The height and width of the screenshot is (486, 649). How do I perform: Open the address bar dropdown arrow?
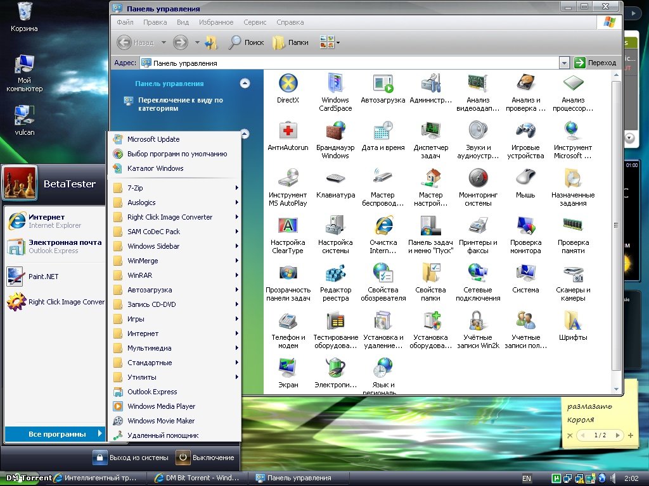(x=563, y=63)
